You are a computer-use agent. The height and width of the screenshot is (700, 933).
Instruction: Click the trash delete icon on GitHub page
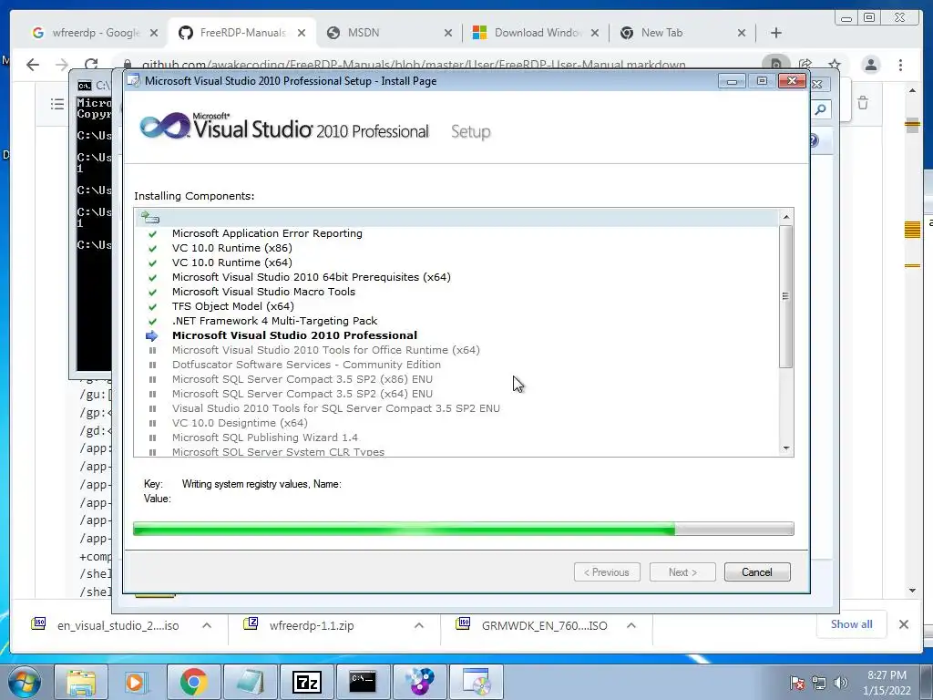coord(863,103)
